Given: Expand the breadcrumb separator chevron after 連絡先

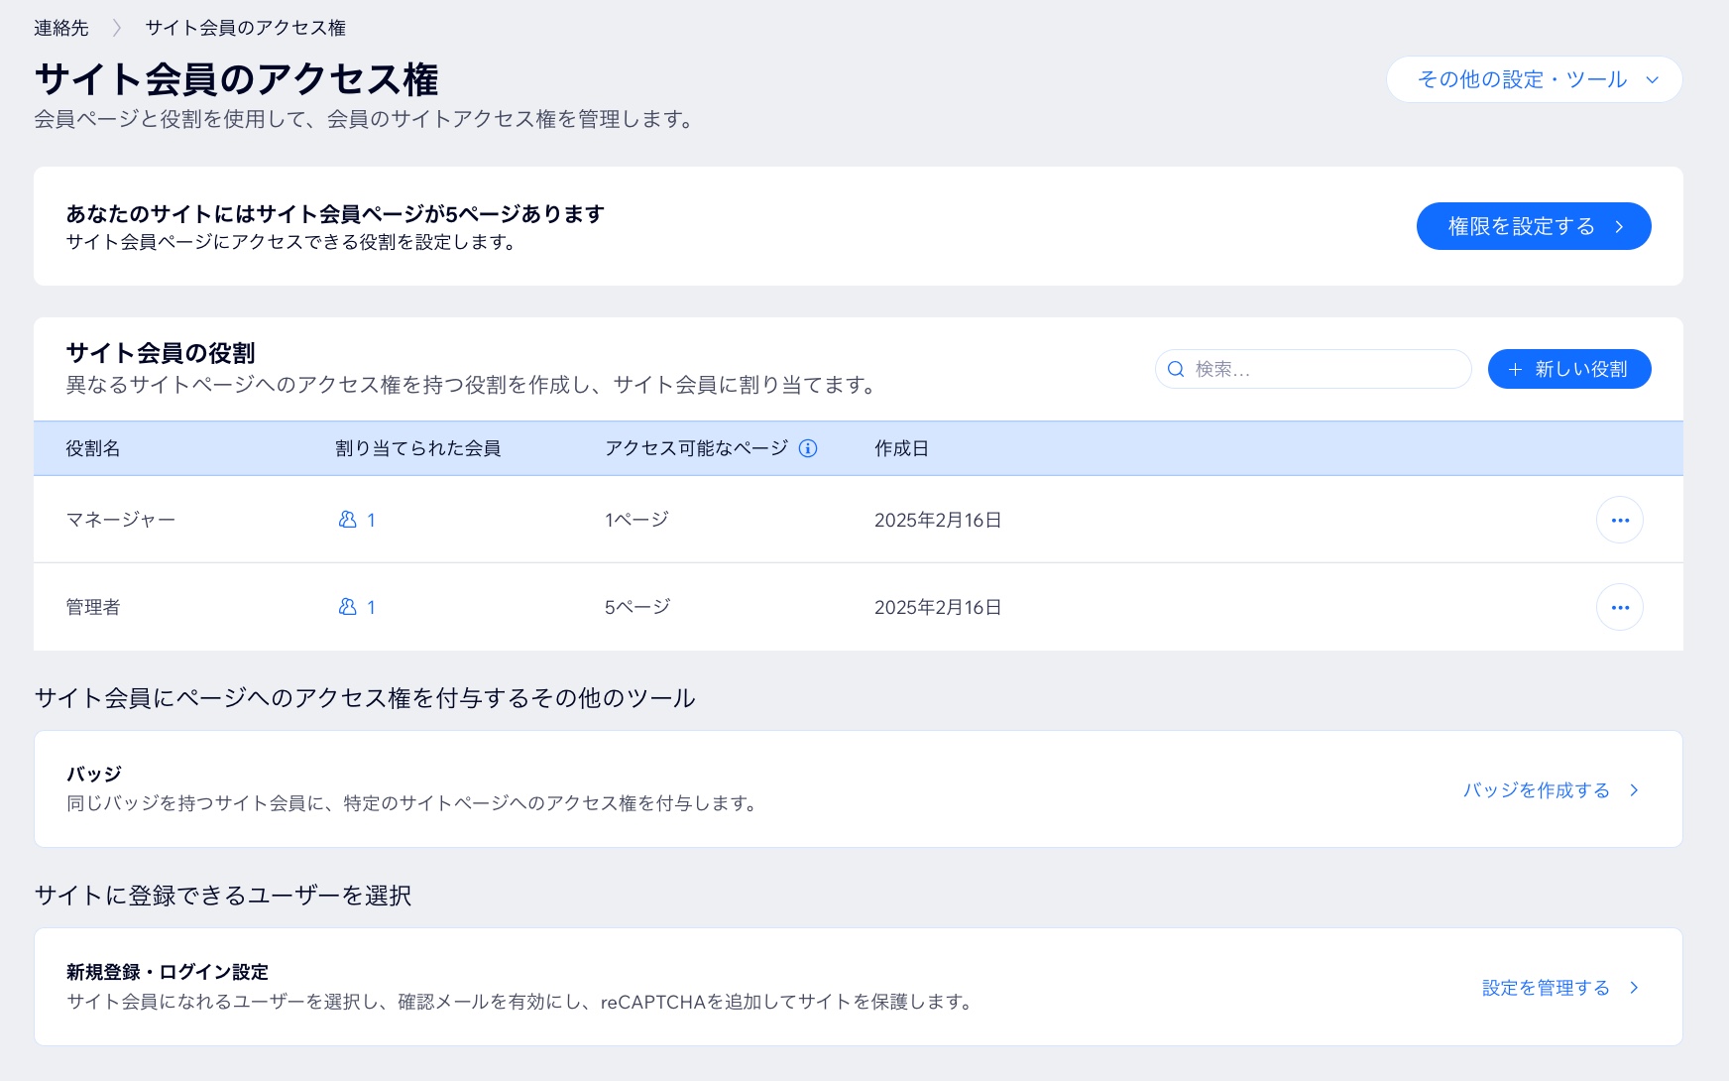Looking at the screenshot, I should tap(120, 28).
